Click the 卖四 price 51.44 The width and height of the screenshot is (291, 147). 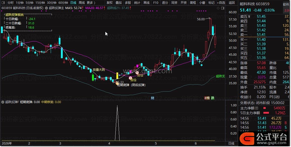click(x=261, y=21)
